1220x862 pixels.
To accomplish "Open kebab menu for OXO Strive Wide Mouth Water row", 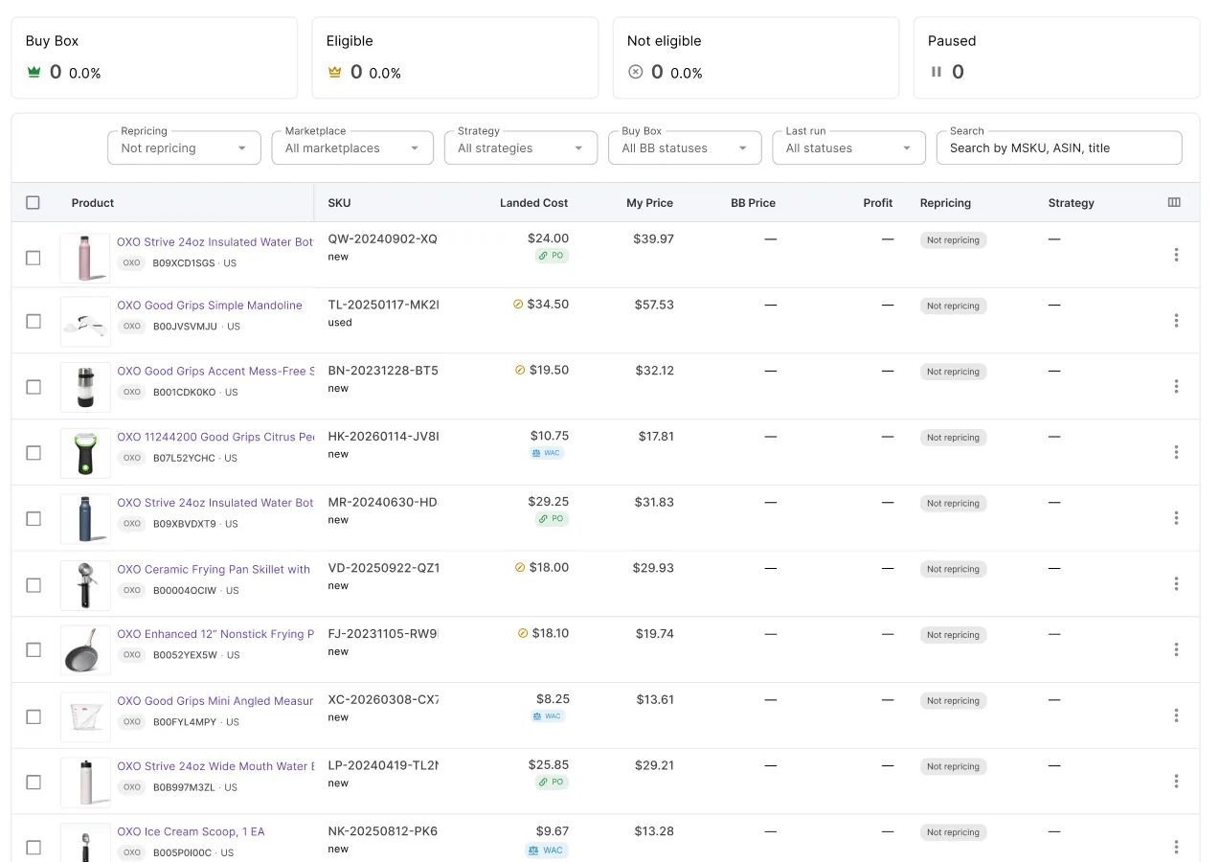I will tap(1176, 782).
